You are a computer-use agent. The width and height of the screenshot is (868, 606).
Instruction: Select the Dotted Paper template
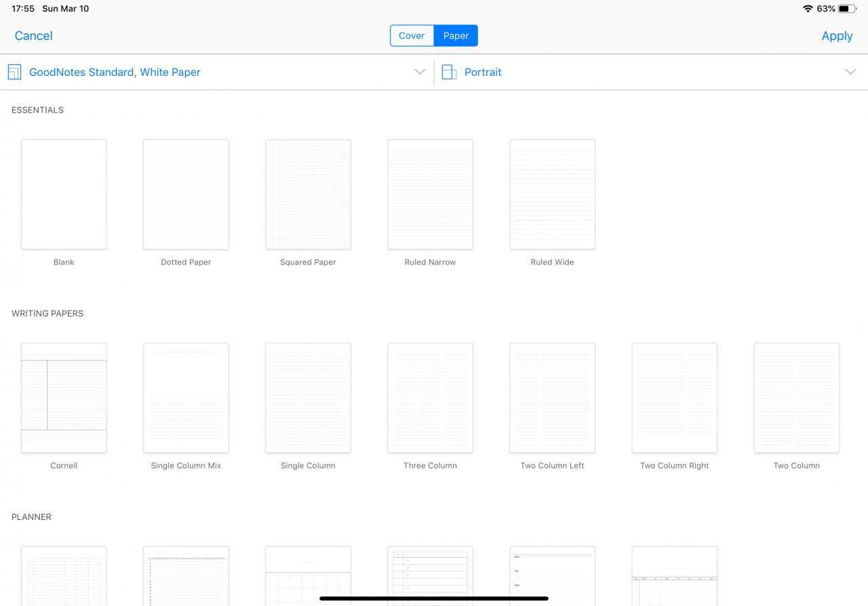point(186,195)
